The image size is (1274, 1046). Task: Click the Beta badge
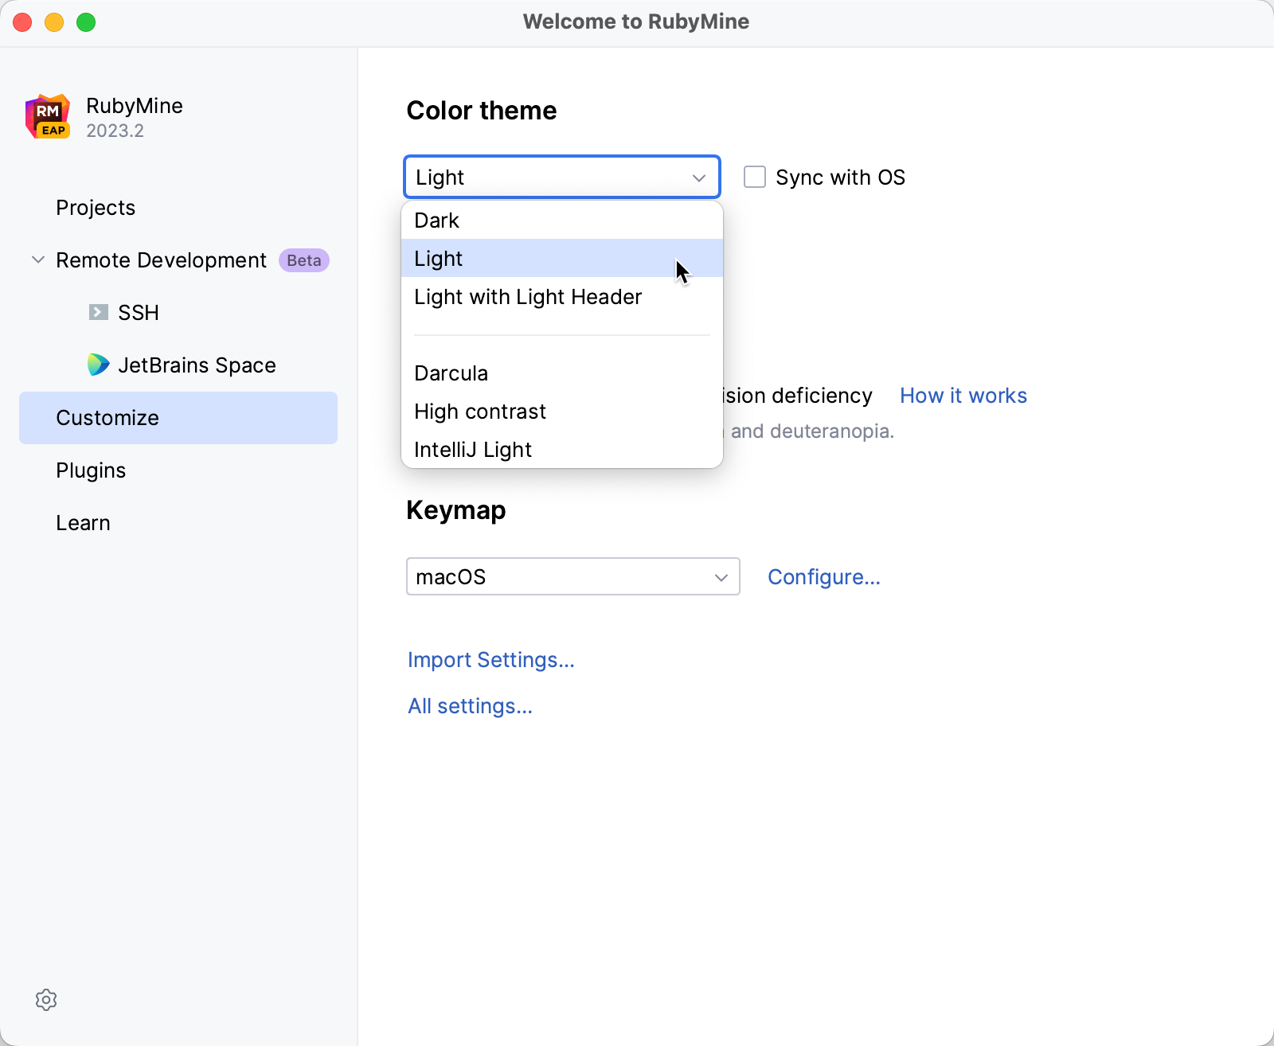[x=303, y=260]
